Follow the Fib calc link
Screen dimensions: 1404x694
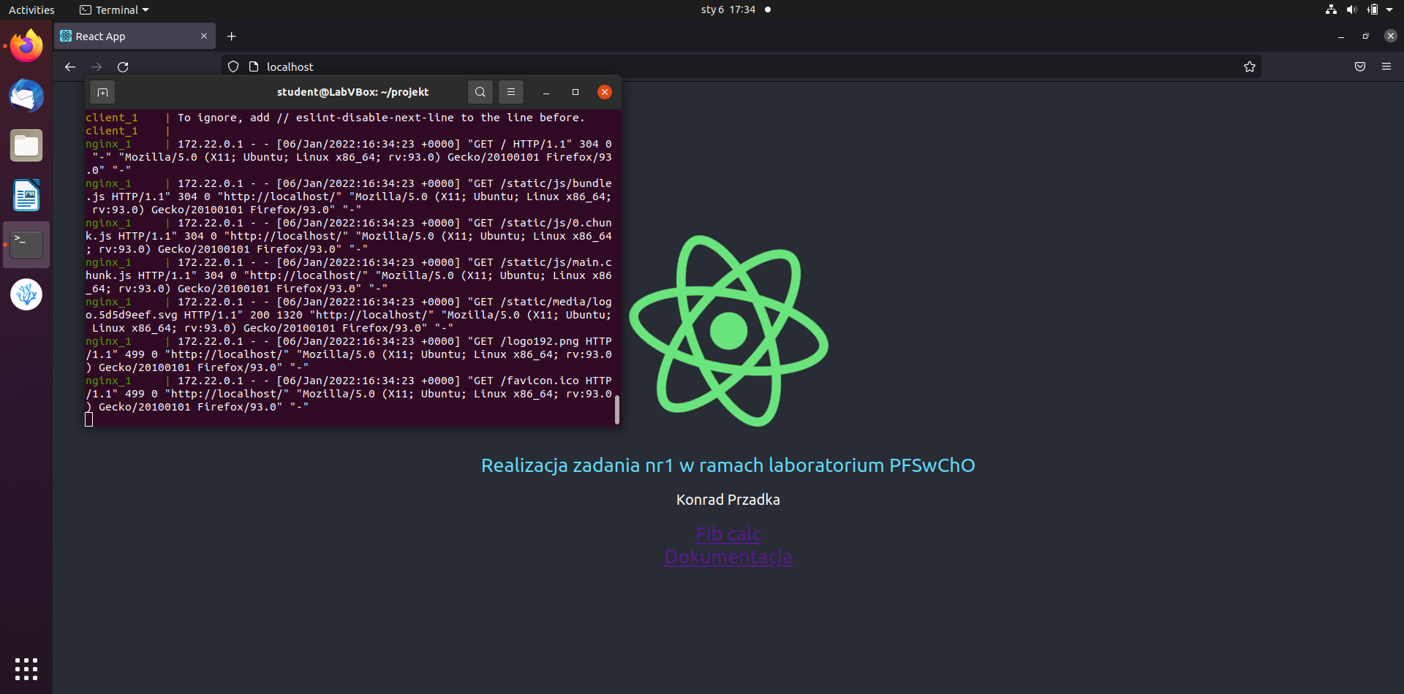pos(728,534)
